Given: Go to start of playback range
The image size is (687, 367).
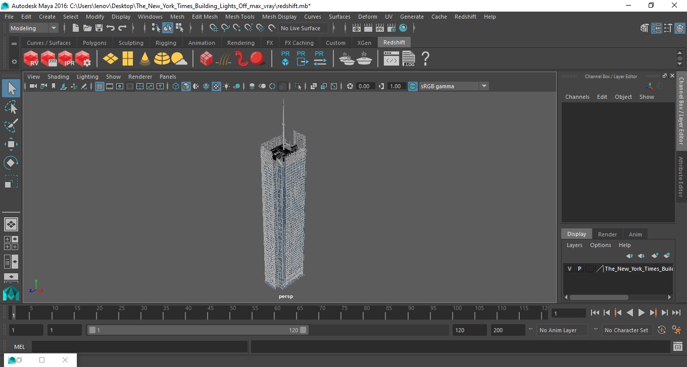Looking at the screenshot, I should pos(595,313).
